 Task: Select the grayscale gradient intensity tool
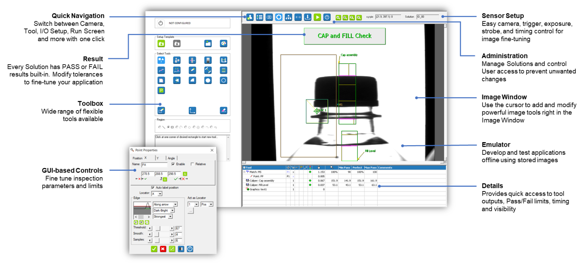pyautogui.click(x=208, y=60)
